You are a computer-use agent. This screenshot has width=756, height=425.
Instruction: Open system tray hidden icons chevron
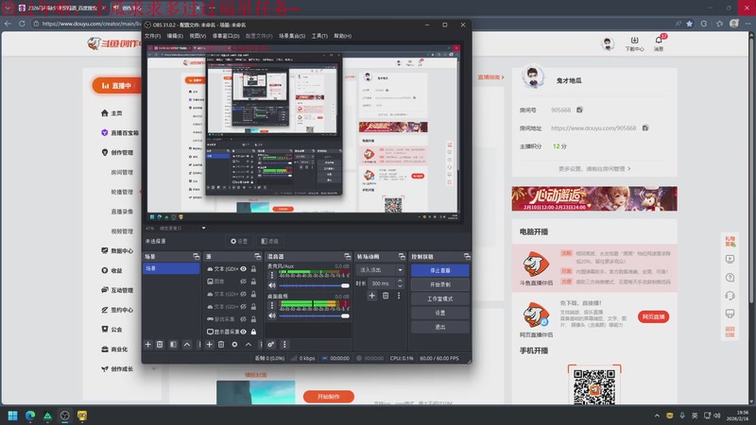[657, 416]
